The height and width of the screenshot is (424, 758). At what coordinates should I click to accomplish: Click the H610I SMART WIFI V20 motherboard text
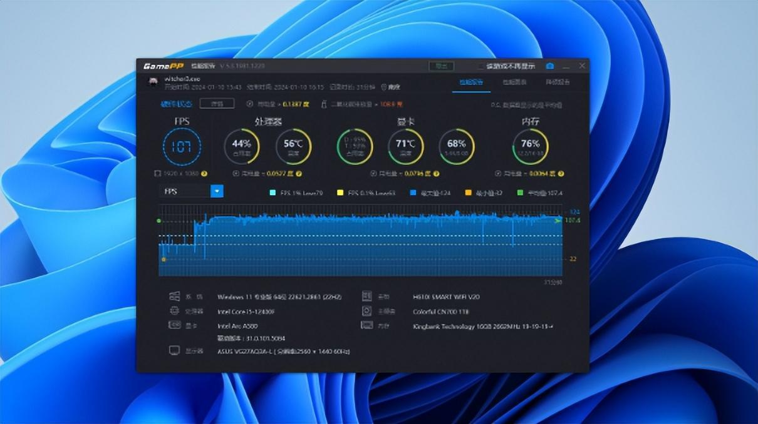tap(446, 297)
